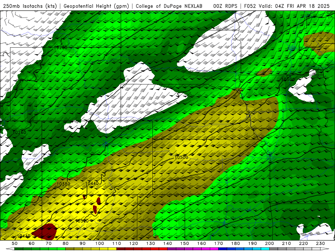
Task: Click the 80 value on the color scale
Action: pyautogui.click(x=66, y=243)
